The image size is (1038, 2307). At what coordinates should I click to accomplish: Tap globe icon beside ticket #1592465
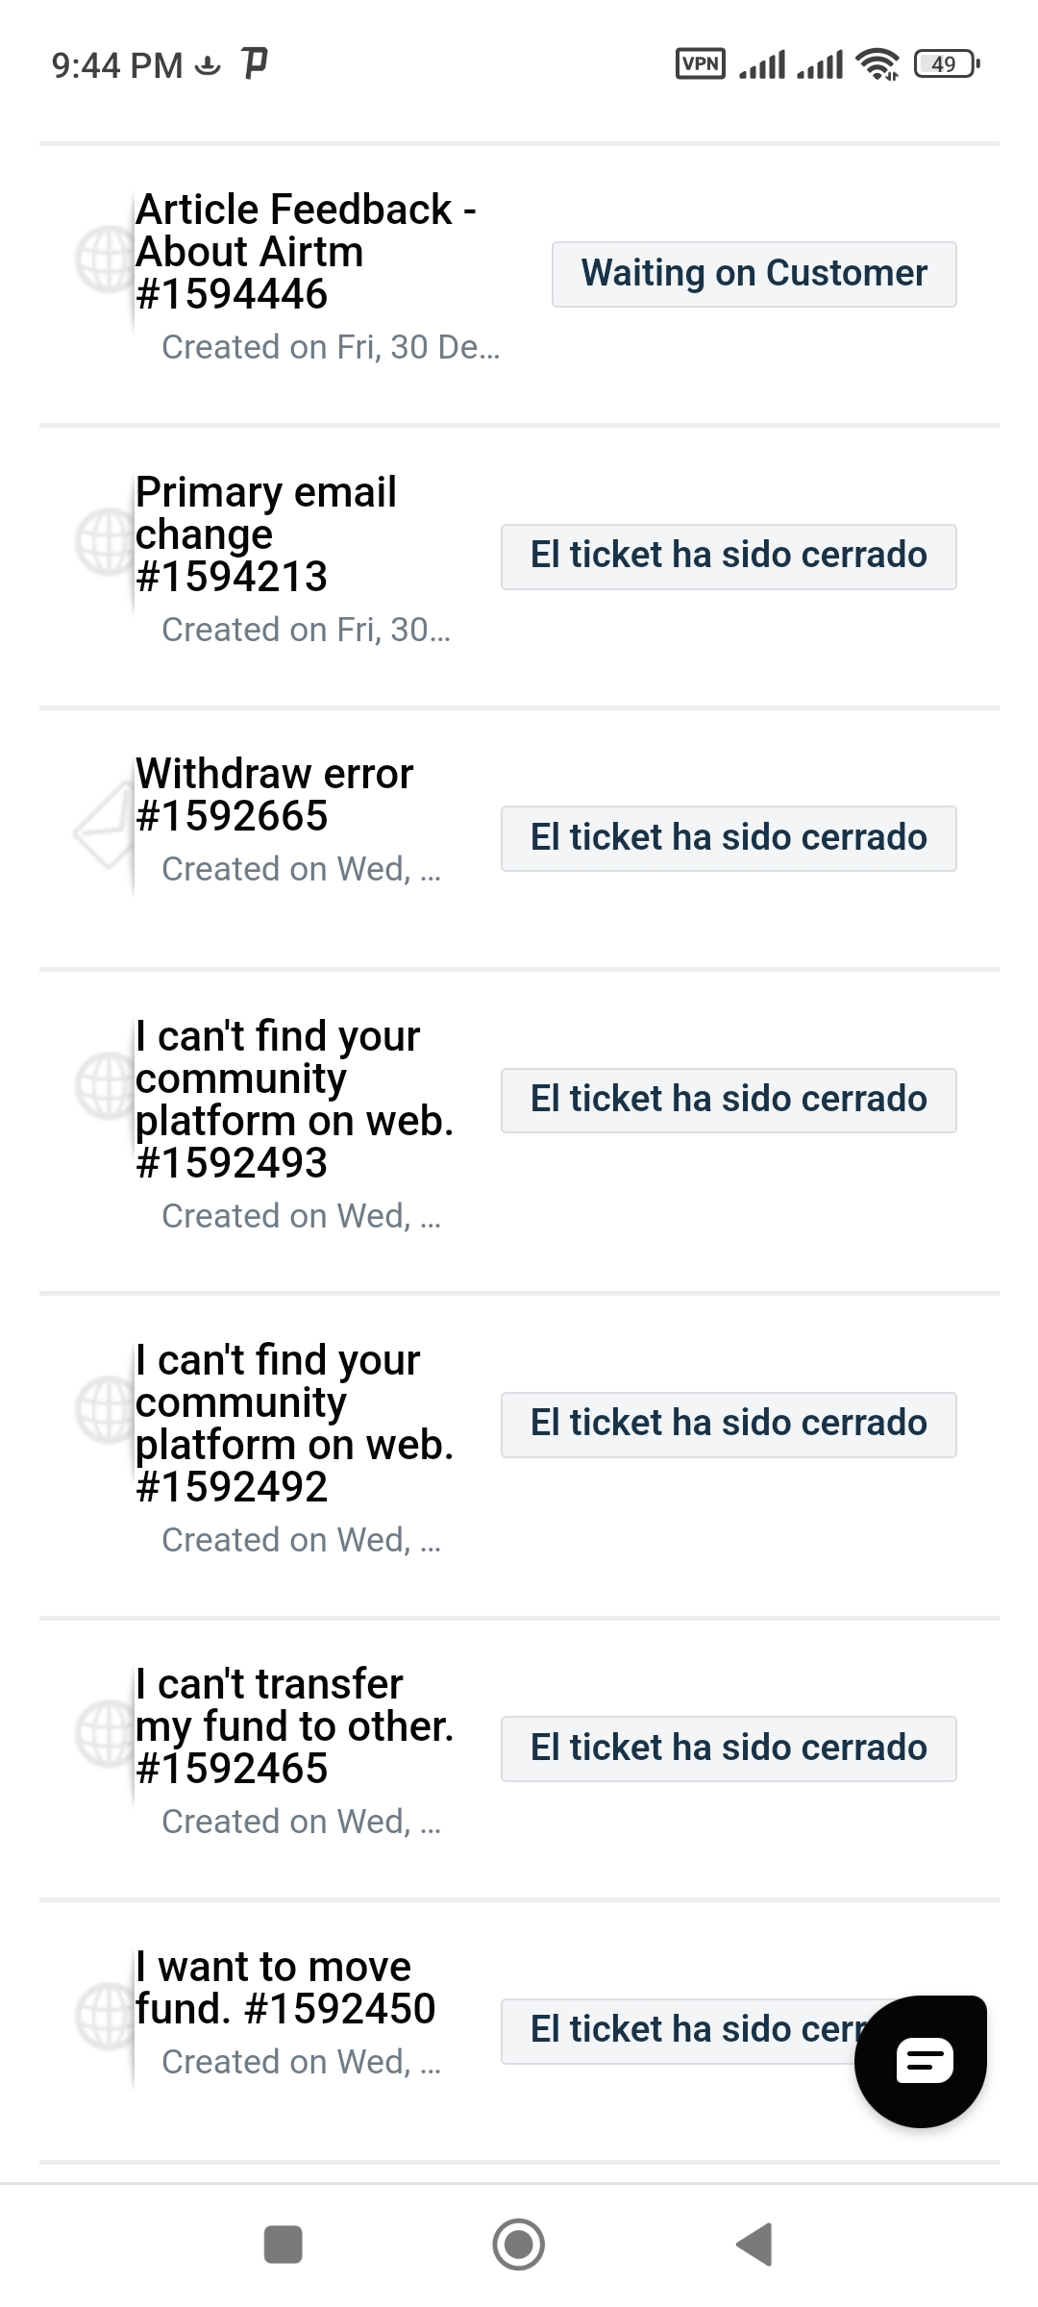point(104,1733)
